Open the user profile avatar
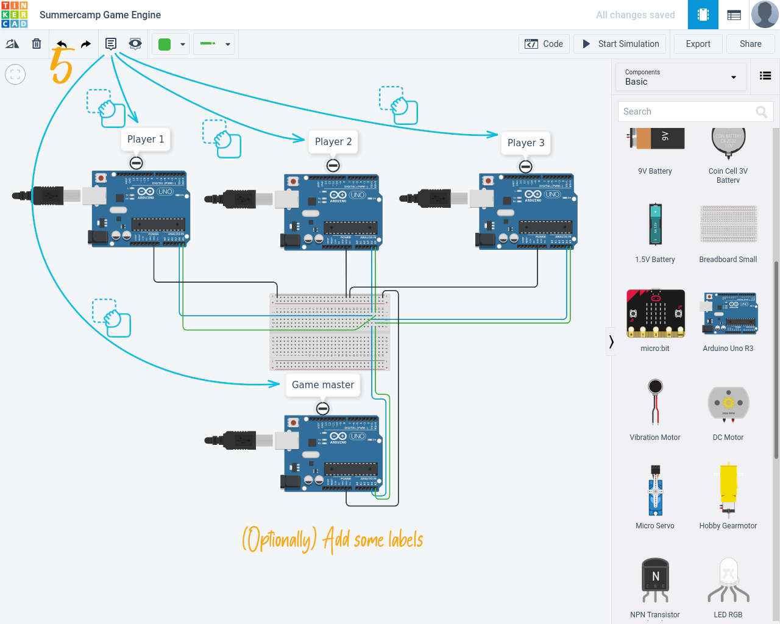Image resolution: width=780 pixels, height=624 pixels. click(x=765, y=15)
